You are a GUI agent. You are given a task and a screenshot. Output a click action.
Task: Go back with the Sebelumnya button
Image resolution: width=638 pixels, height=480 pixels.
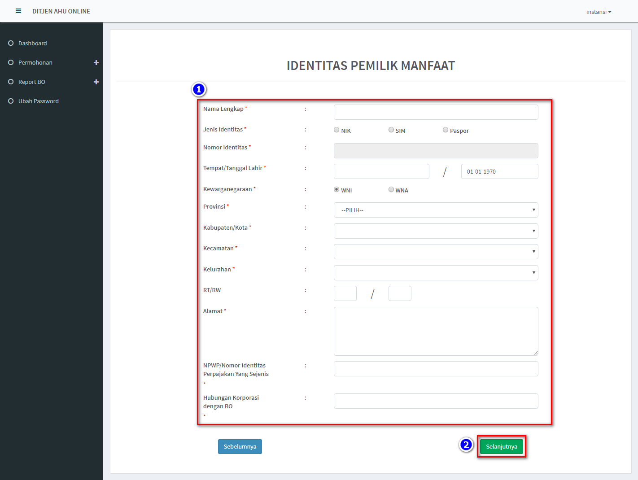(240, 446)
